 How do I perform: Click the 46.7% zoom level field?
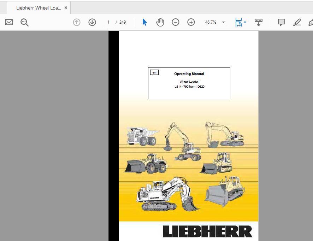(x=211, y=22)
